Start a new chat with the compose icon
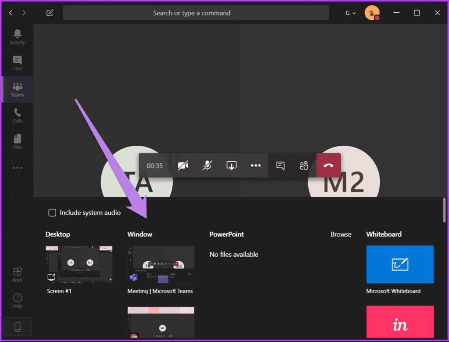The width and height of the screenshot is (449, 342). (50, 13)
